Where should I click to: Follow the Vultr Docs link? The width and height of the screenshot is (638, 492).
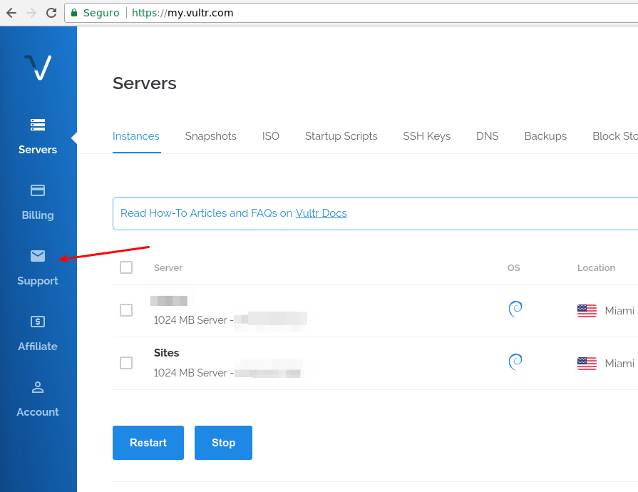[321, 213]
